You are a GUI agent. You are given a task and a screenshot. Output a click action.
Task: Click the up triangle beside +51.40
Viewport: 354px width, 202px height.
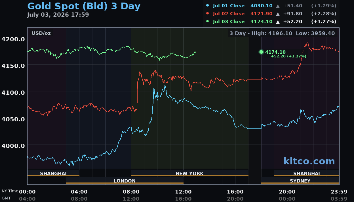[x=278, y=6]
